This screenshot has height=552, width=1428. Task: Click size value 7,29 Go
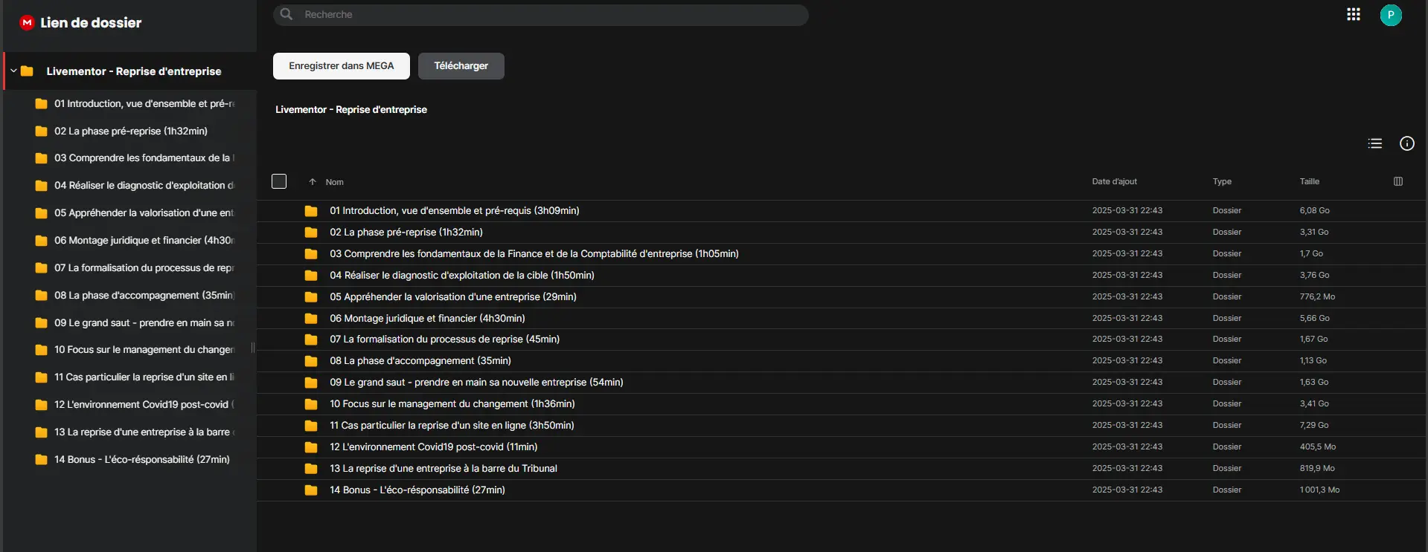[1314, 426]
